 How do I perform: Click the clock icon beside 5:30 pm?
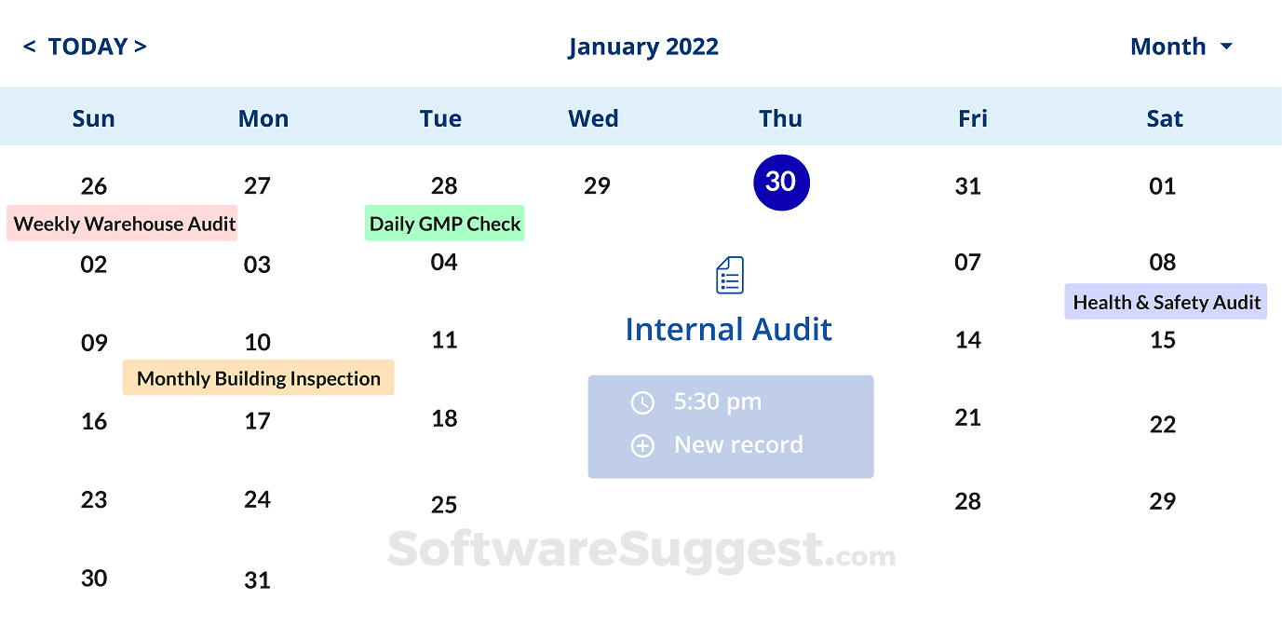pyautogui.click(x=642, y=402)
